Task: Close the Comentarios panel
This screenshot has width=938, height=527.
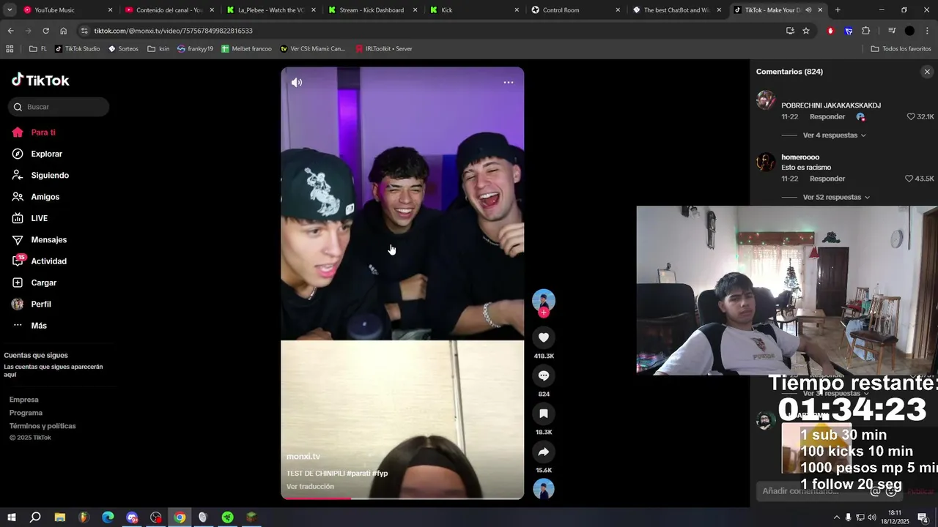Action: [927, 72]
